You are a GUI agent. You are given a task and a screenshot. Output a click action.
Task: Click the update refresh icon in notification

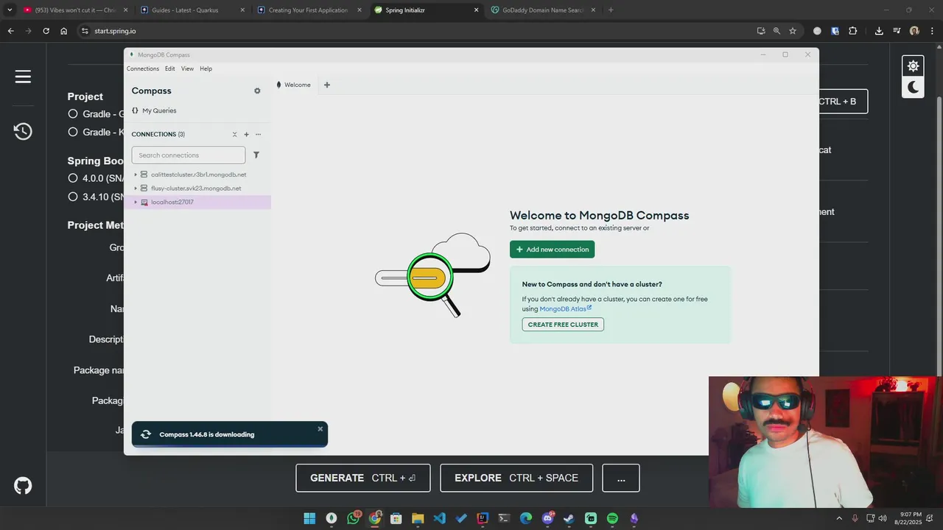point(146,434)
